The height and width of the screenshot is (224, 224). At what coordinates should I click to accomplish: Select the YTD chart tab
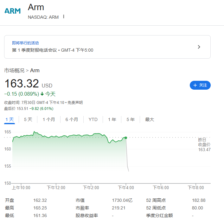click(93, 119)
